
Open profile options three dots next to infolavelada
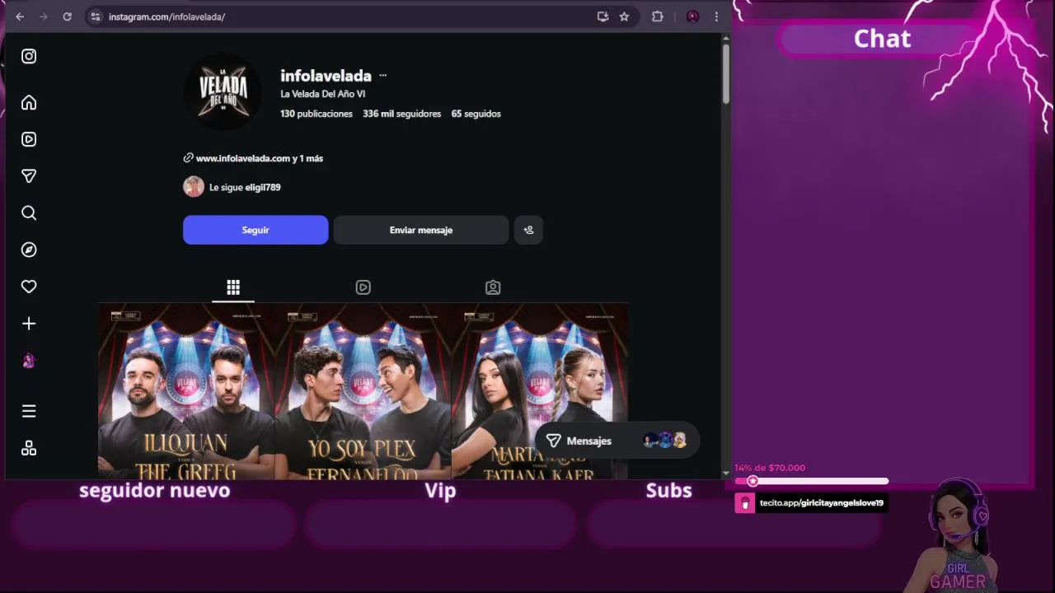pos(383,76)
